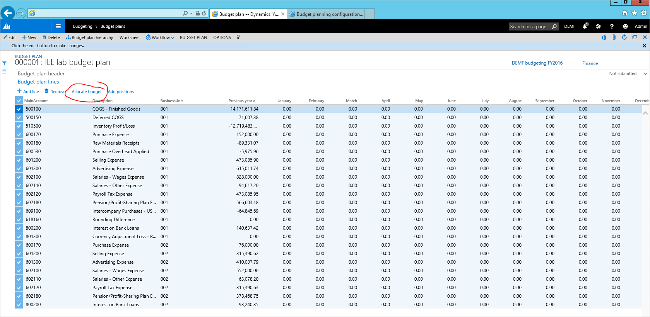650x317 pixels.
Task: Collapse the Budget plan lines section
Action: click(x=38, y=82)
